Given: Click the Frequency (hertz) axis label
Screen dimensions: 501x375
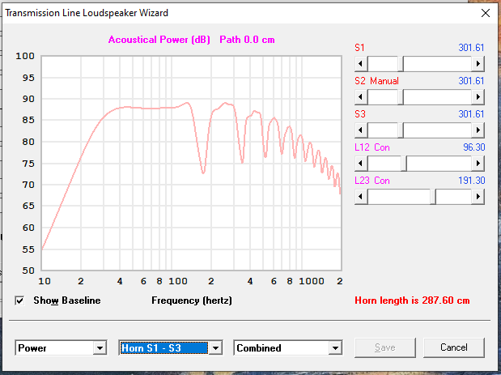Looking at the screenshot, I should pos(192,300).
